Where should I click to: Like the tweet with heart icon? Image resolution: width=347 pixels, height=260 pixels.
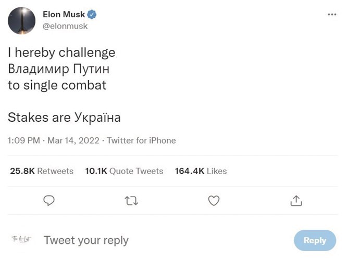point(214,201)
